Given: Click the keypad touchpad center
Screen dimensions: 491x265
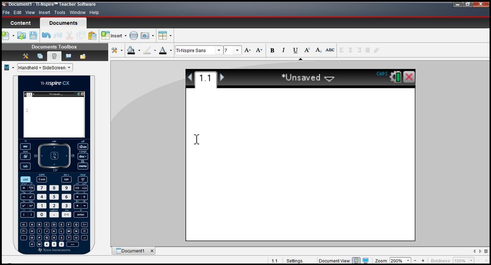Looking at the screenshot, I should click(x=54, y=155).
